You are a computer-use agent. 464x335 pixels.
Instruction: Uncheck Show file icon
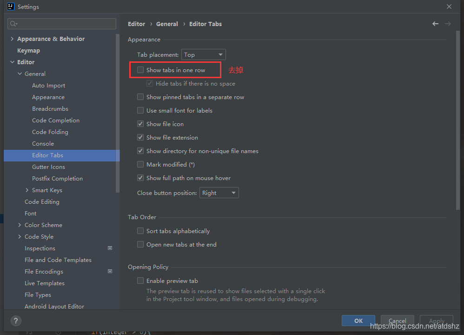click(140, 124)
